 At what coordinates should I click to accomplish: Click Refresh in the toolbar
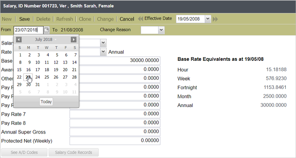(x=64, y=19)
